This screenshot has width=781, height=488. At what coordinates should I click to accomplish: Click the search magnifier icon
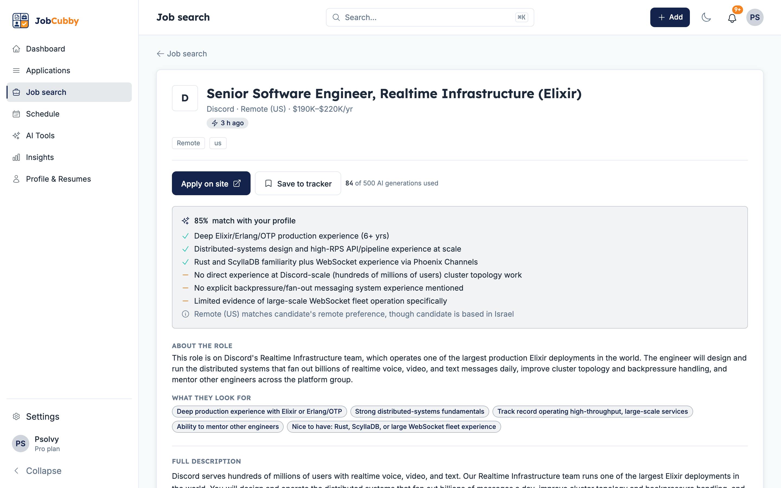coord(336,17)
